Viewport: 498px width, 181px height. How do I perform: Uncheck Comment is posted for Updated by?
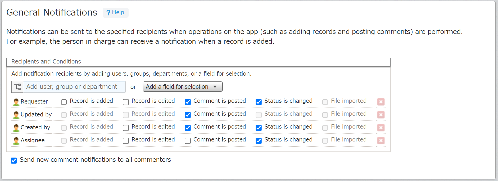tap(188, 115)
